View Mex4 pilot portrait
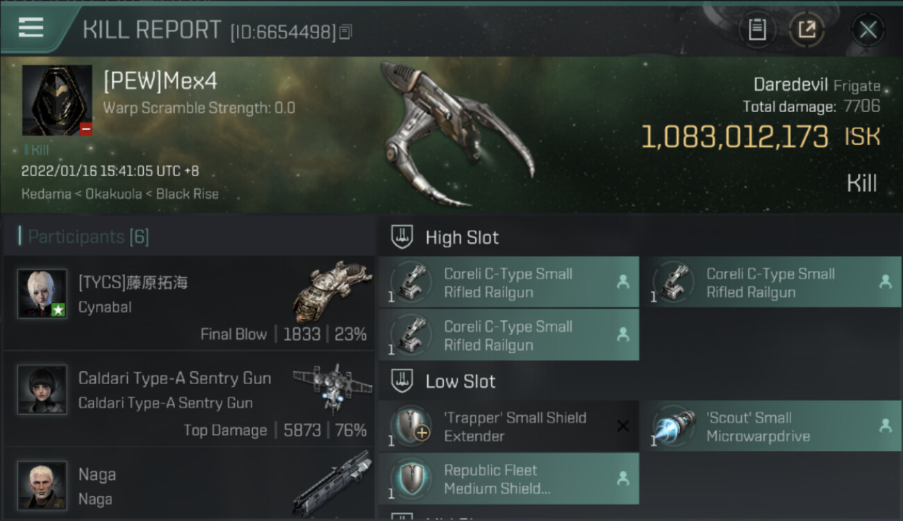Image resolution: width=903 pixels, height=521 pixels. pyautogui.click(x=57, y=101)
